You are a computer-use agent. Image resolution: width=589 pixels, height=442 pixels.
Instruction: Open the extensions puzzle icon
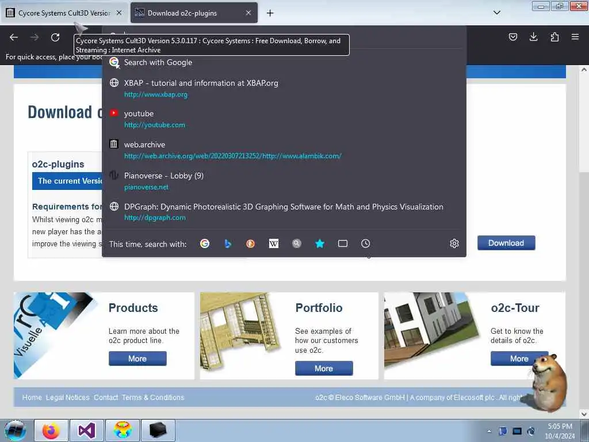554,37
